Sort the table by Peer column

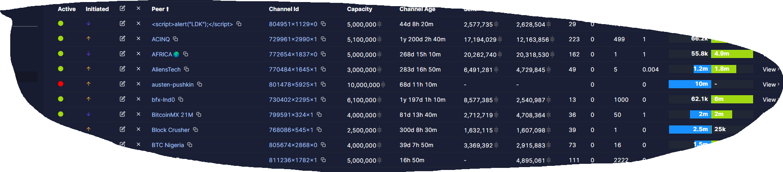click(160, 9)
